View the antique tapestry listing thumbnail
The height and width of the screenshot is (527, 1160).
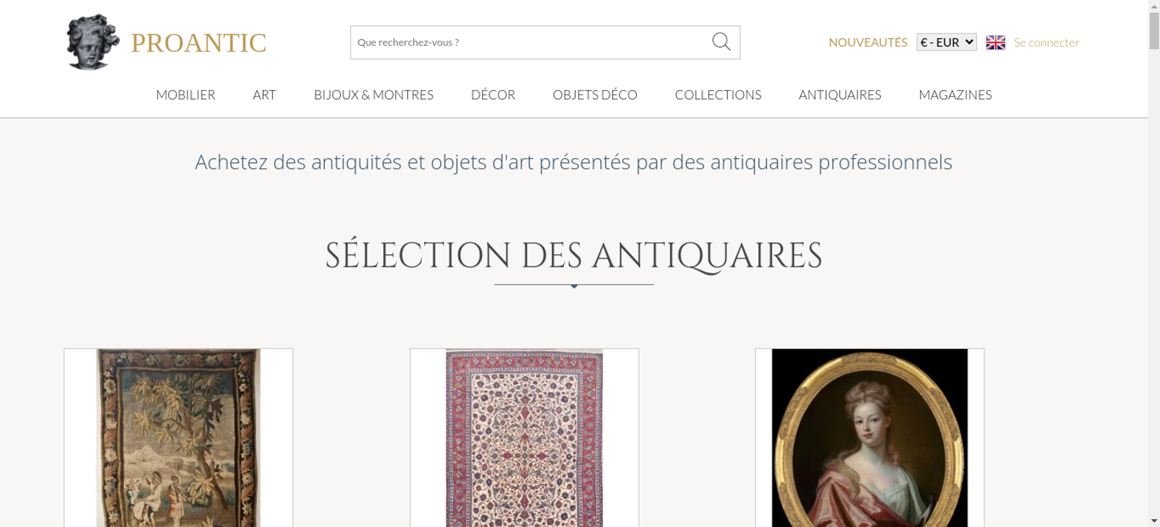178,438
